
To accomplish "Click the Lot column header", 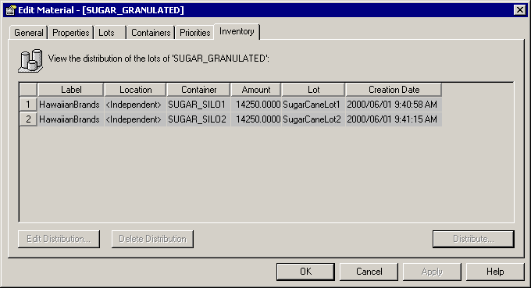I will point(313,90).
